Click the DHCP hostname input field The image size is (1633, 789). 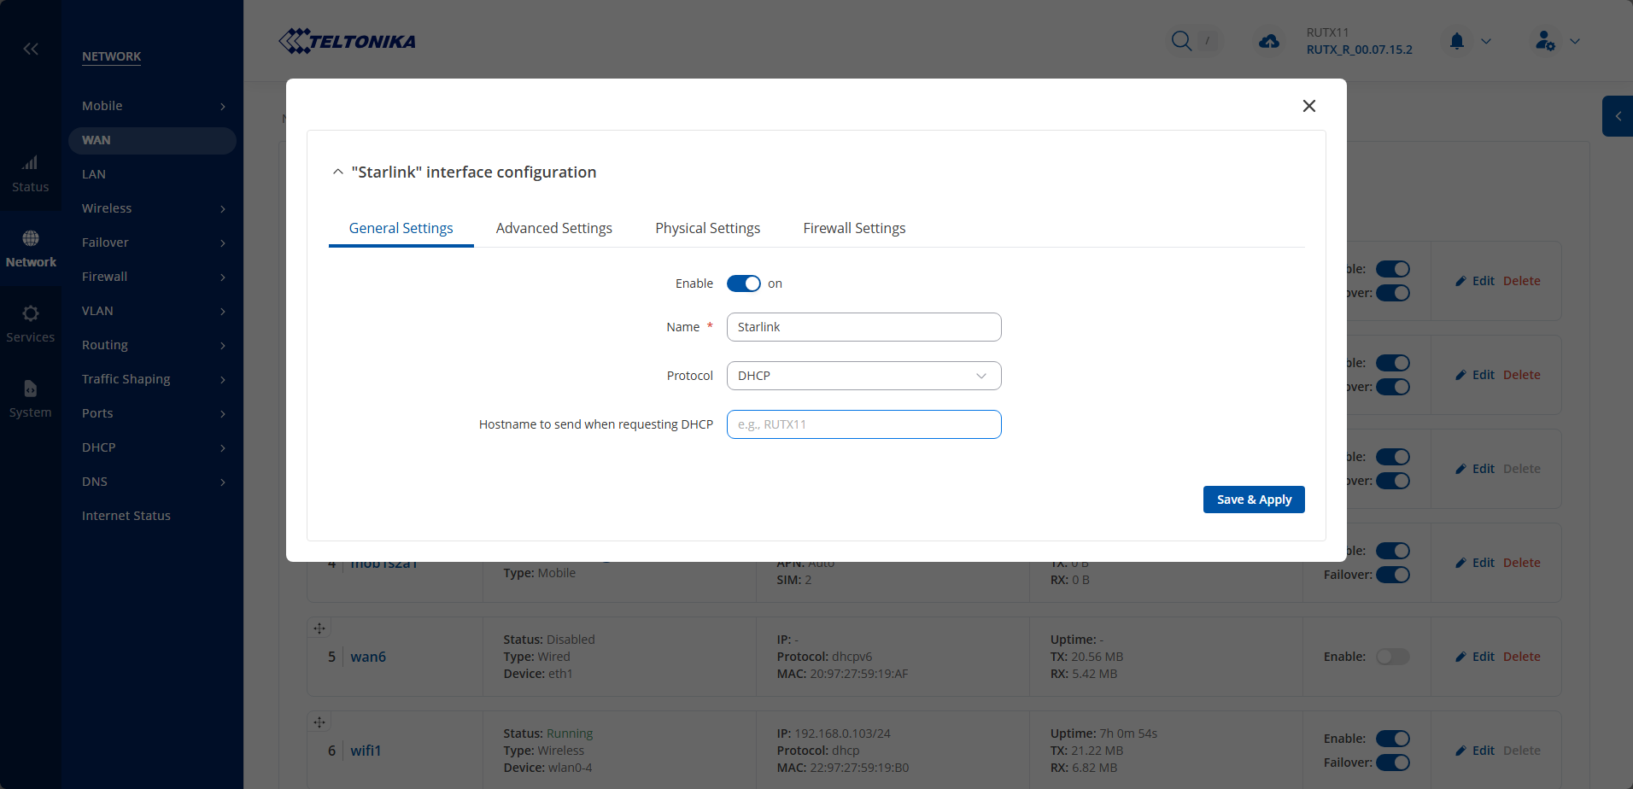click(863, 424)
